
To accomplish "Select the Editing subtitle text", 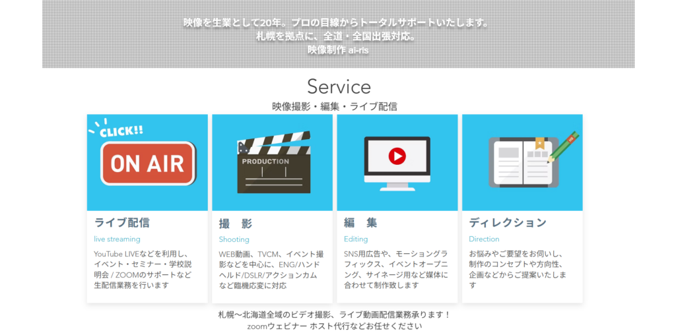I will 356,239.
